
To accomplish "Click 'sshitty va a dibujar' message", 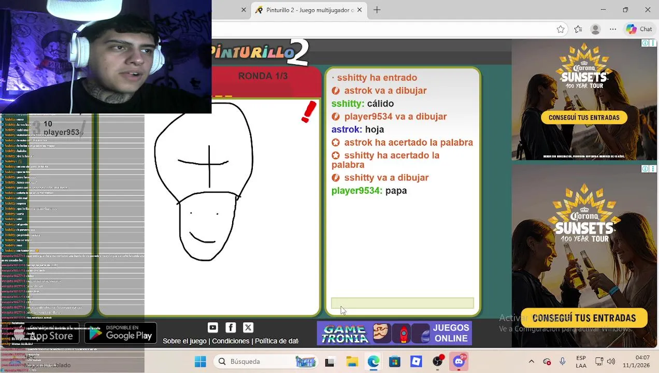I will [x=380, y=178].
